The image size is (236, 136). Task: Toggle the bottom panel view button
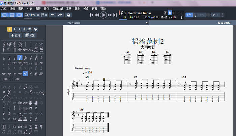[x=12, y=15]
